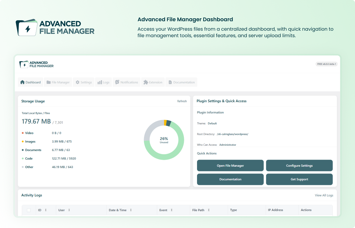Switch to the File Manager tab
The height and width of the screenshot is (228, 355).
coord(58,82)
